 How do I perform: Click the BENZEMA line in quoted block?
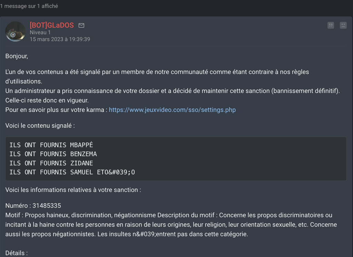(x=53, y=154)
